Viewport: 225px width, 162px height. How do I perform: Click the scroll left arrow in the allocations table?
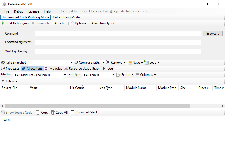click(2, 106)
